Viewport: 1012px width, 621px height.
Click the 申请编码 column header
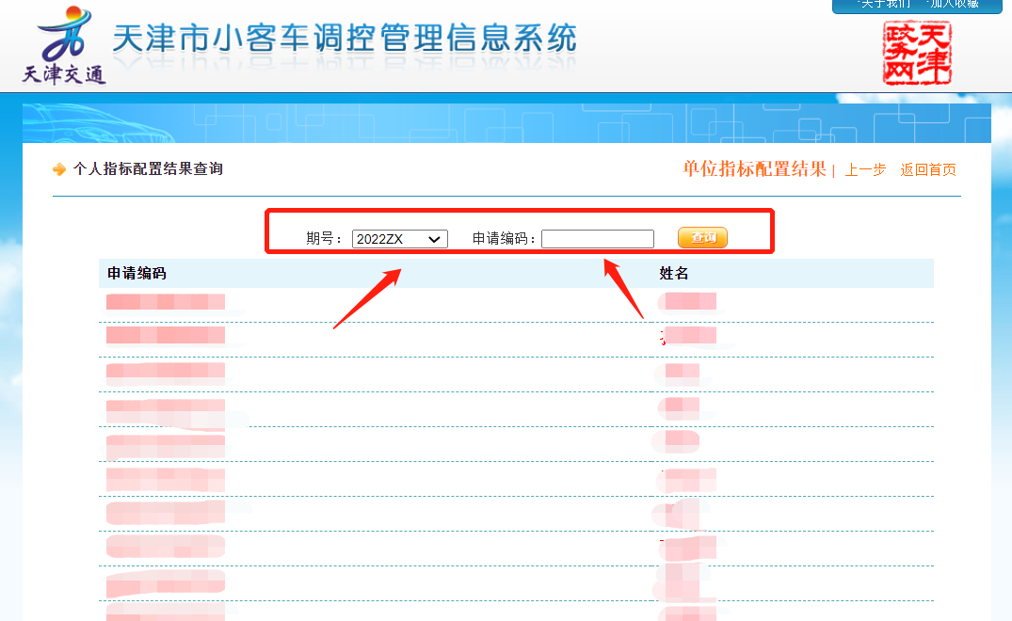pos(137,274)
